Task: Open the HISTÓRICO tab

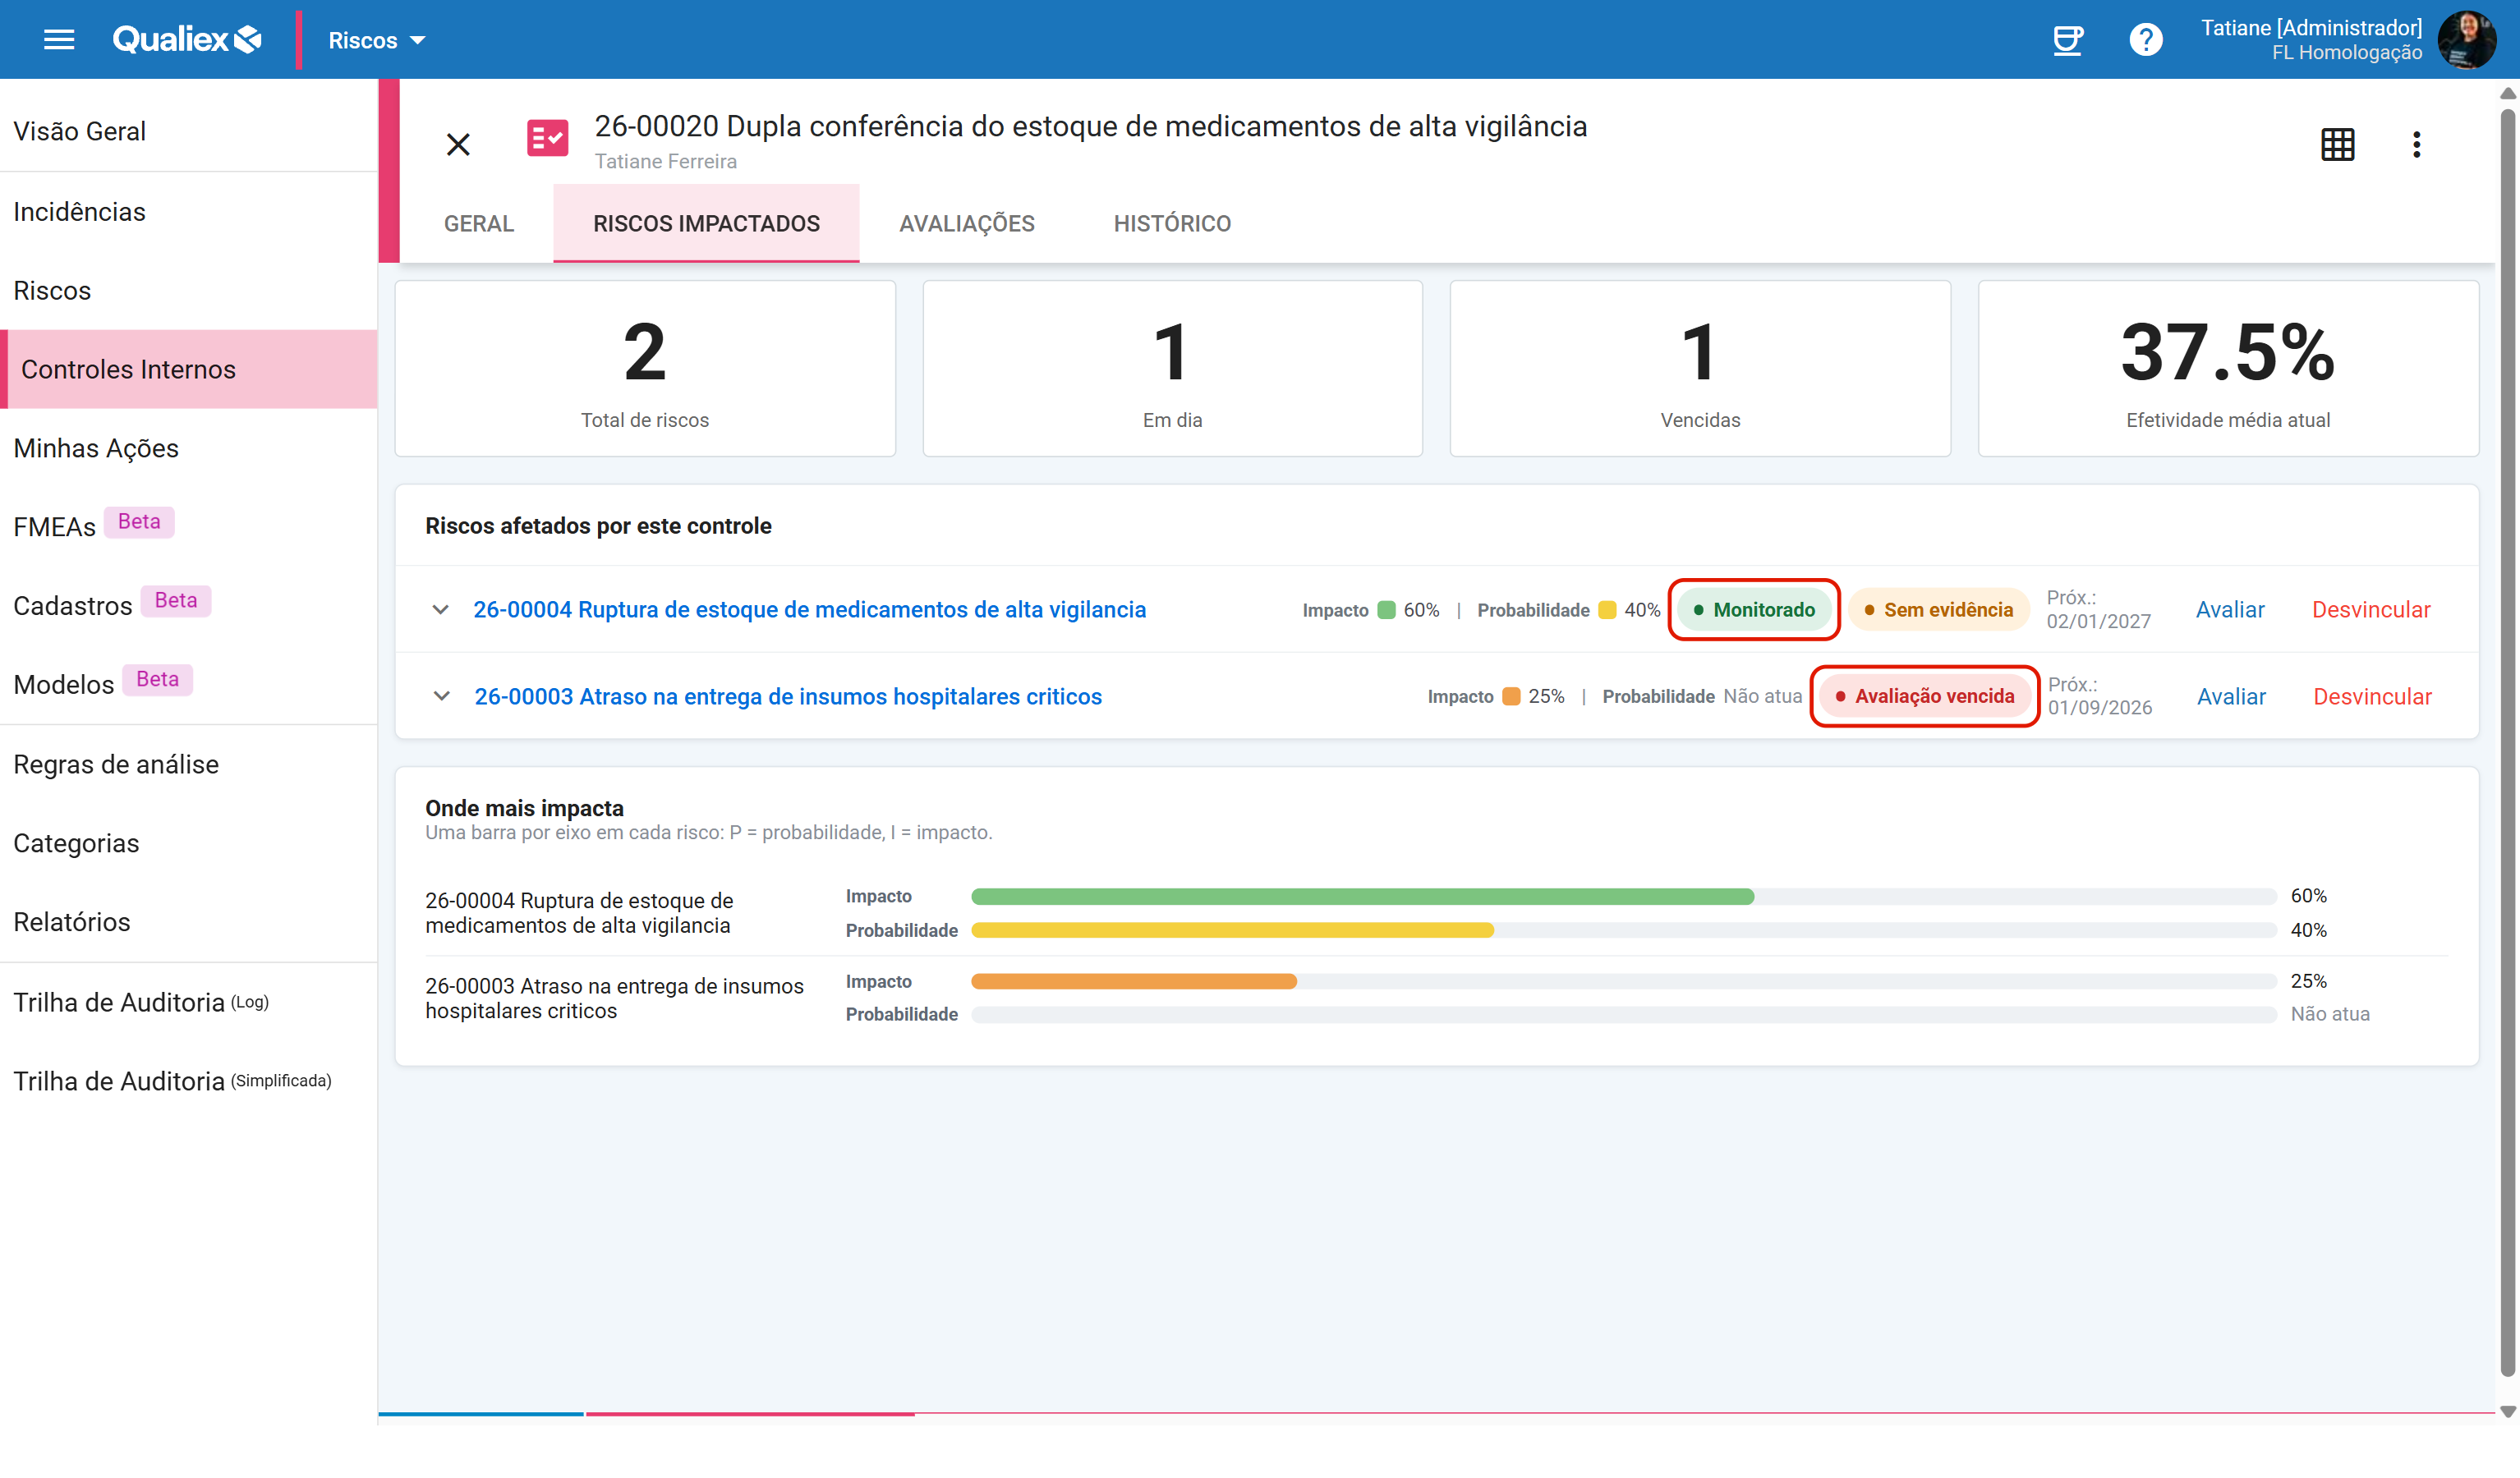Action: [x=1172, y=224]
